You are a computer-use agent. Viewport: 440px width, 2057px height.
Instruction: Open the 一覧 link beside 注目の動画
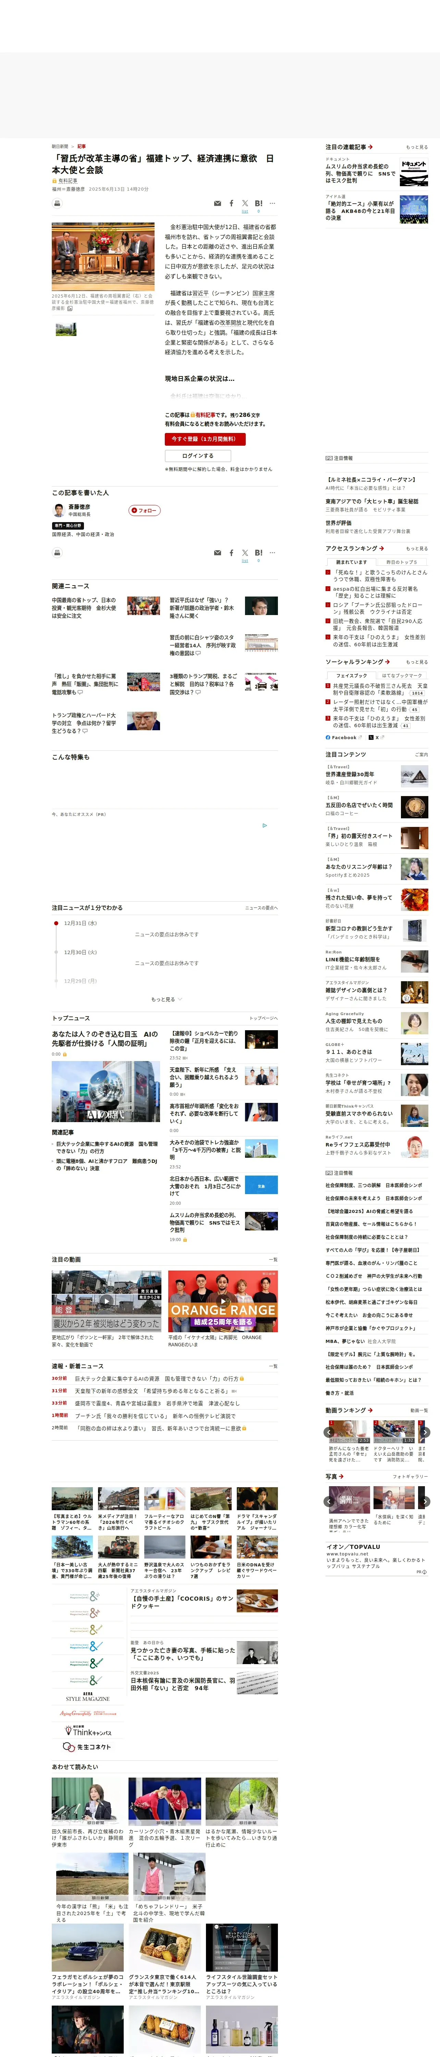pos(273,1259)
